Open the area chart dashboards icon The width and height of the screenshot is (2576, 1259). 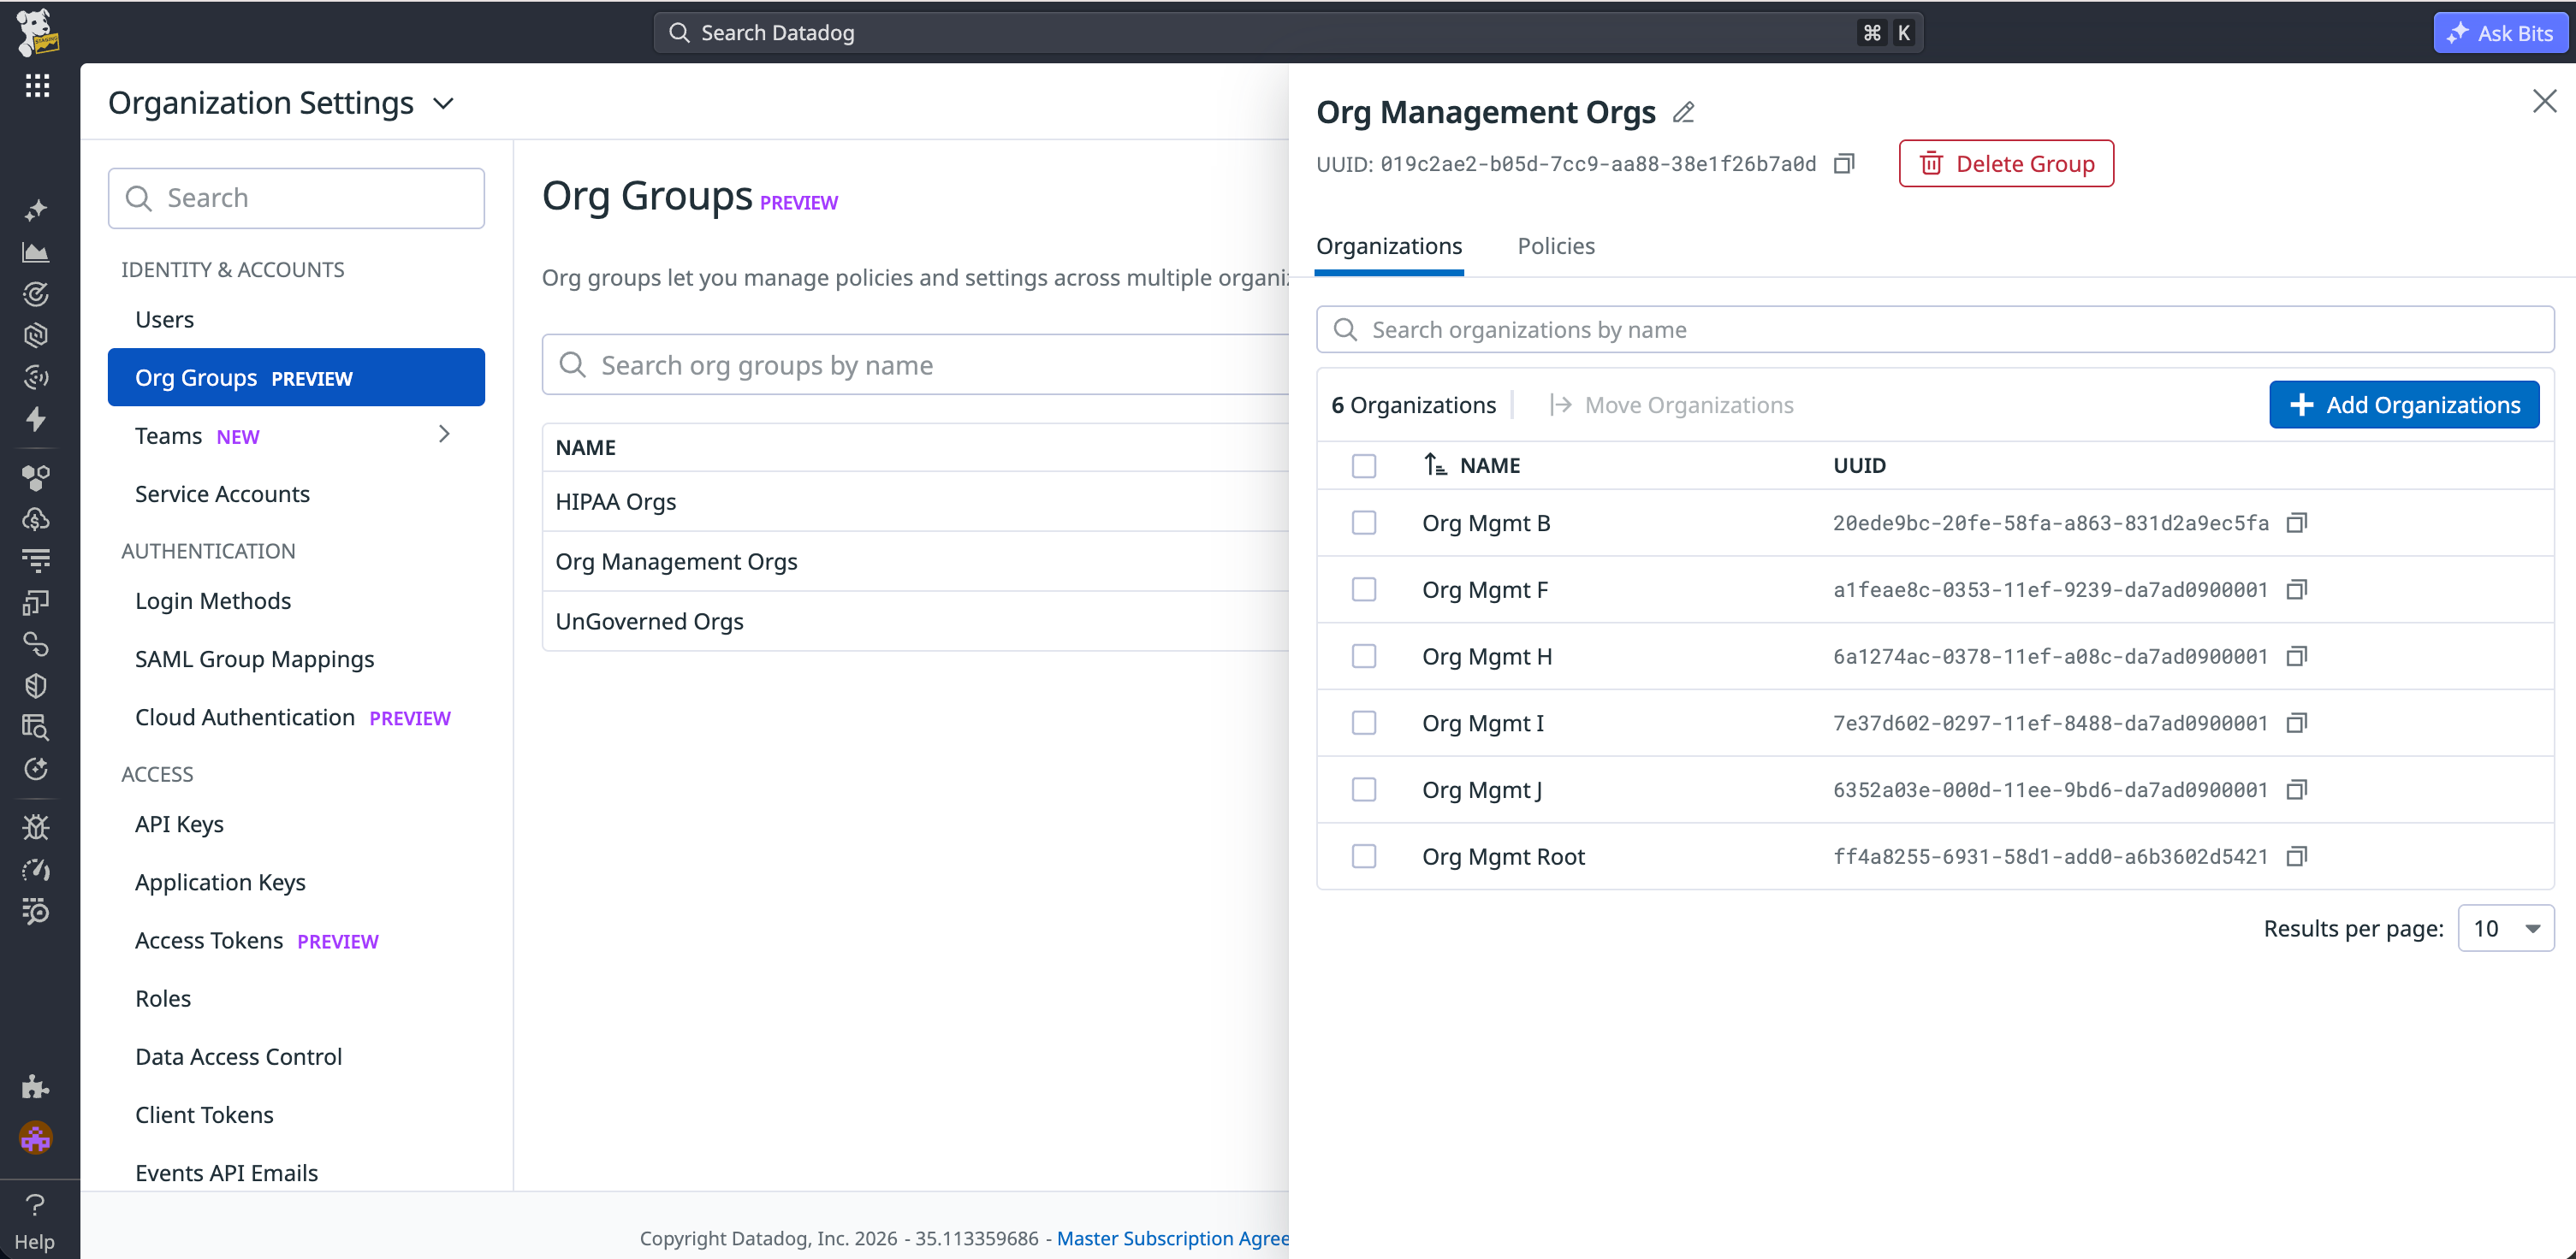(x=36, y=251)
